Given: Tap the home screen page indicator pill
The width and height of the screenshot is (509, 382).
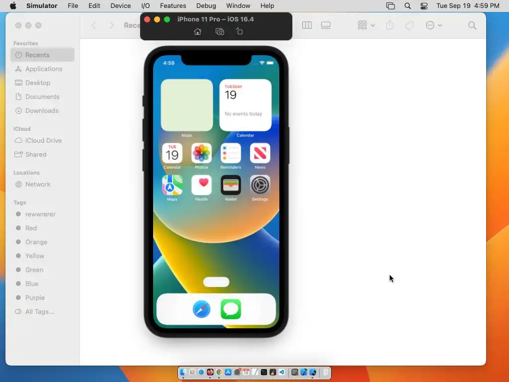Looking at the screenshot, I should click(x=216, y=282).
